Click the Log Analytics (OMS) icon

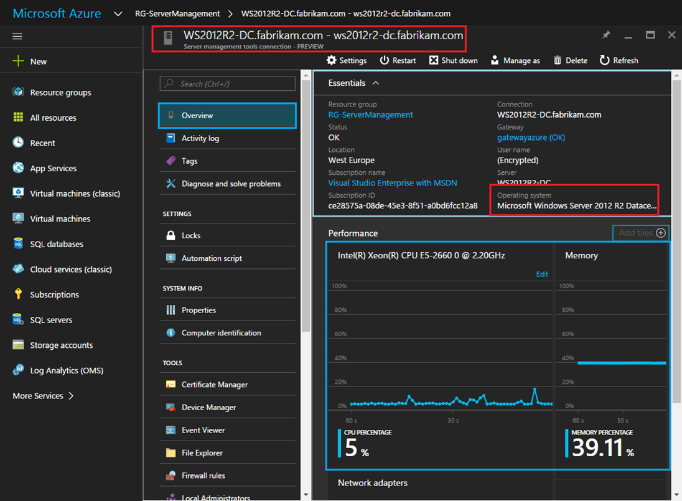18,370
